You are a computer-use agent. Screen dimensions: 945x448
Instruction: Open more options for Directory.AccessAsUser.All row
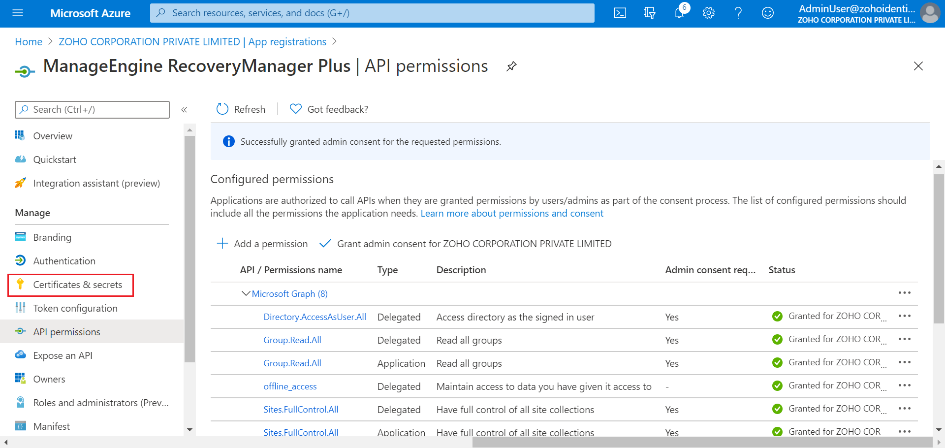[x=904, y=316]
